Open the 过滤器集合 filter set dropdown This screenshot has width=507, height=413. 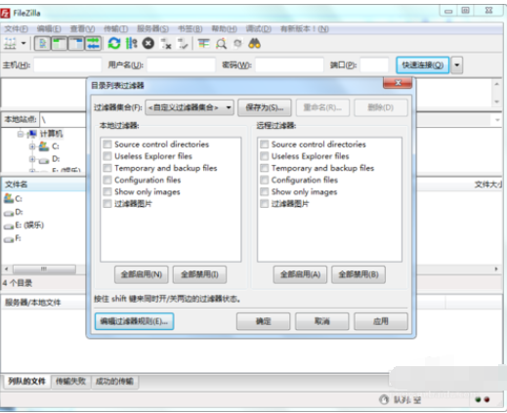click(190, 107)
